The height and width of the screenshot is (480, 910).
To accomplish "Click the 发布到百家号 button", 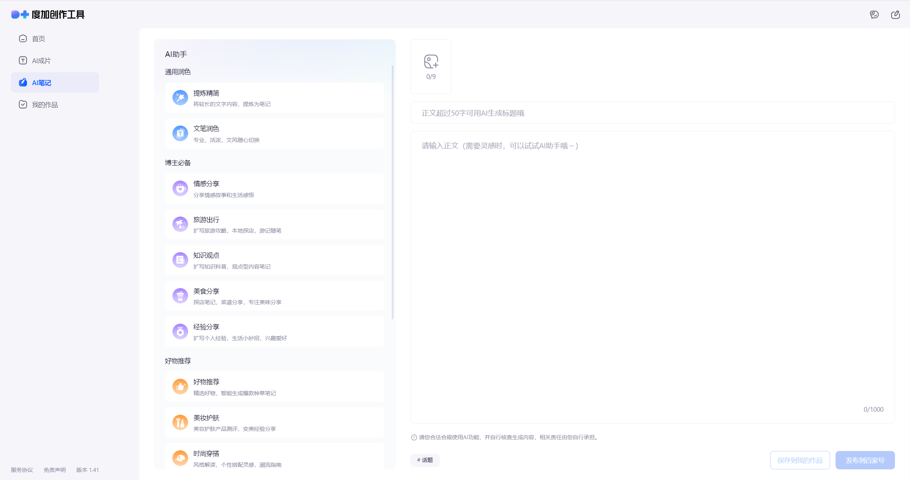I will (865, 460).
